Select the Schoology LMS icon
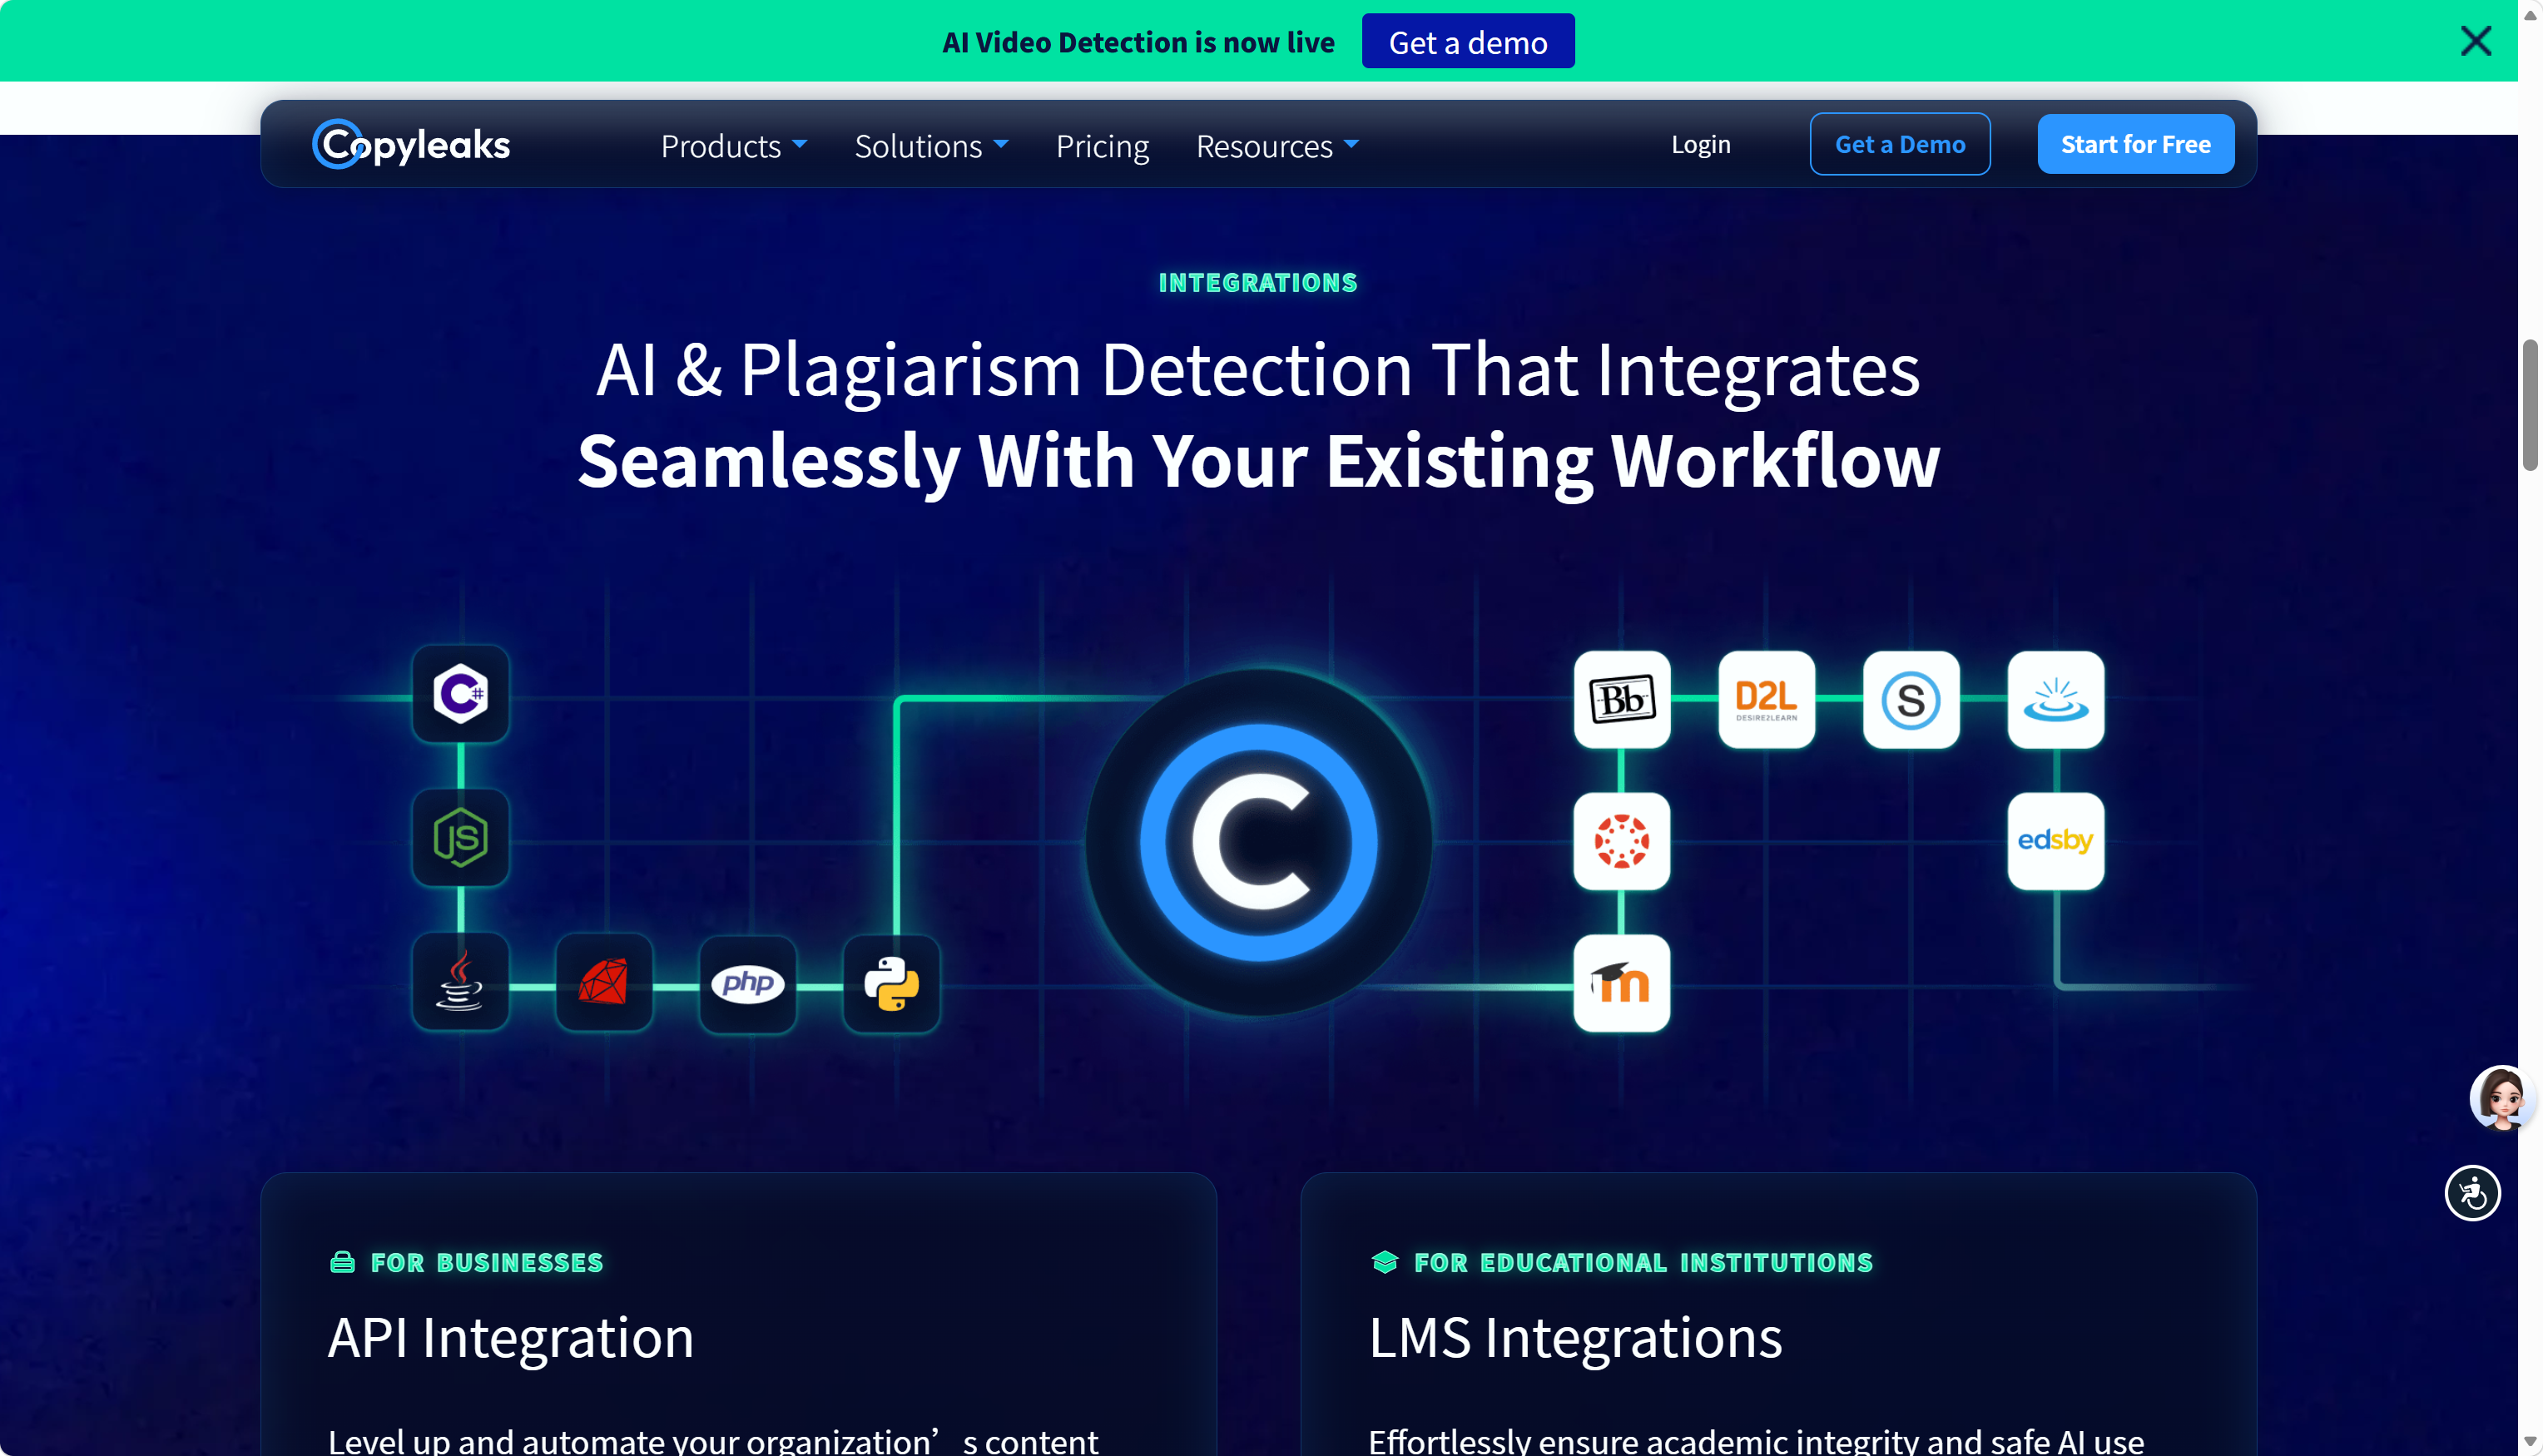This screenshot has width=2543, height=1456. point(1911,699)
